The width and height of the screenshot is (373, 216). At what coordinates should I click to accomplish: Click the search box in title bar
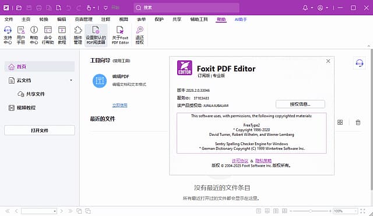click(186, 8)
